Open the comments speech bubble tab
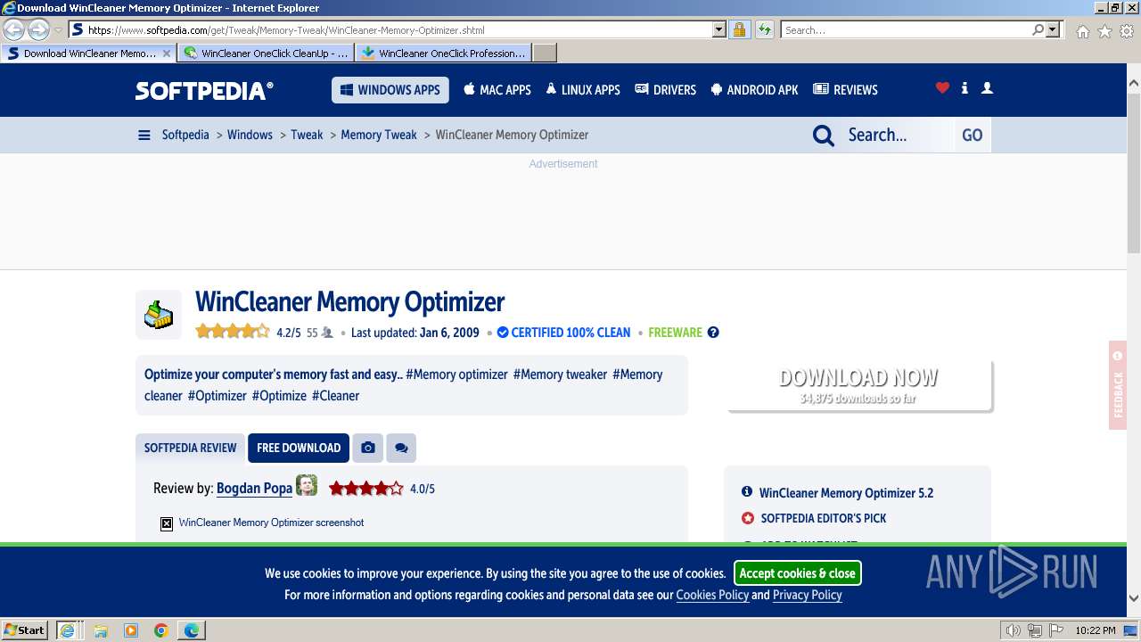Screen dimensions: 1141x642 pos(401,448)
